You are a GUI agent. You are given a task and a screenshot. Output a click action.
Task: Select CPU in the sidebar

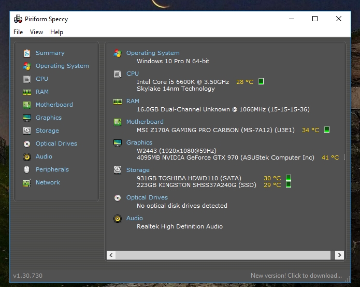(42, 79)
